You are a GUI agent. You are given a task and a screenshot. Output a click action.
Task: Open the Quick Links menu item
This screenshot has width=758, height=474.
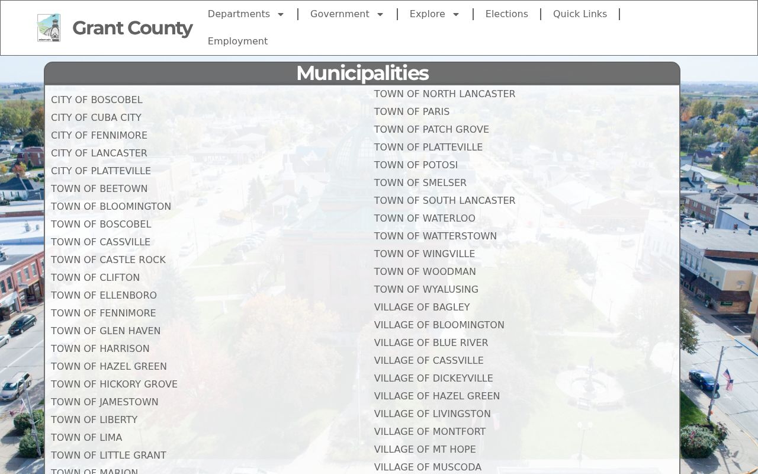click(x=580, y=14)
